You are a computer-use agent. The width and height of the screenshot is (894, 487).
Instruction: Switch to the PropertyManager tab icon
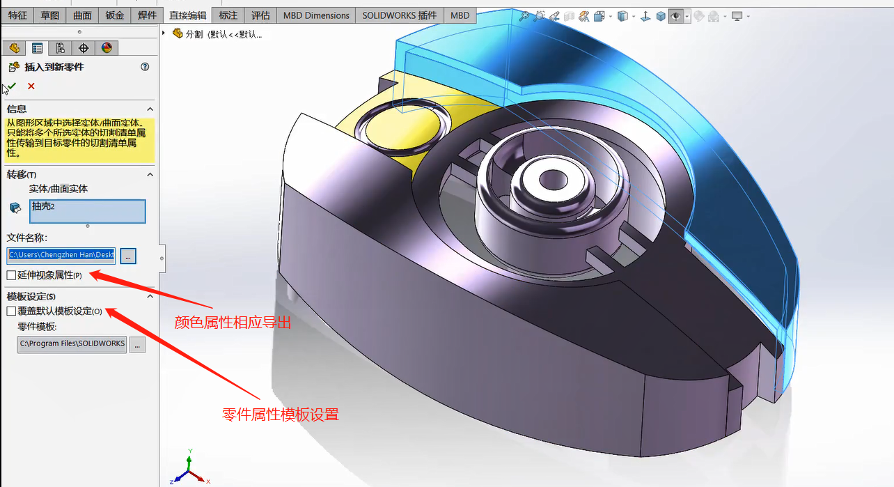[37, 47]
